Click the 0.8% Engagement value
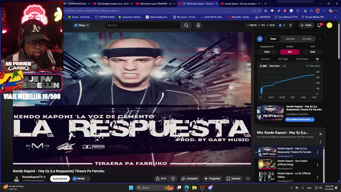The height and width of the screenshot is (192, 341). [x=267, y=52]
